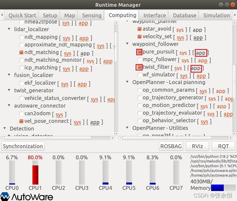The height and width of the screenshot is (201, 237).
Task: Click right panel horizontal scrollbar
Action: [x=167, y=138]
